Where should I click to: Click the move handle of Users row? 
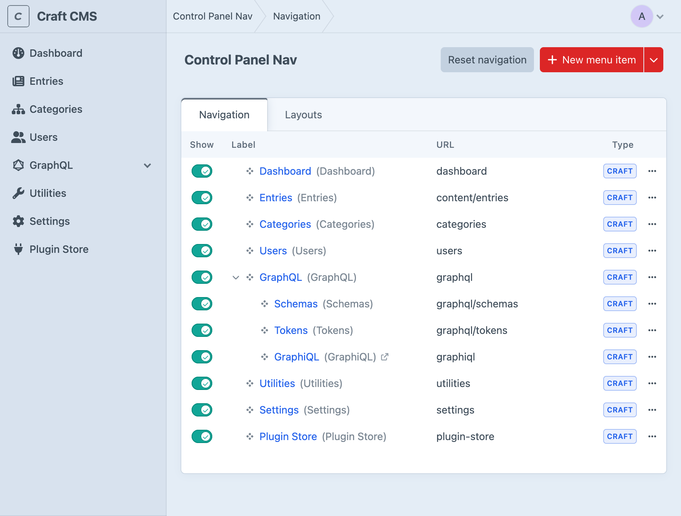pyautogui.click(x=250, y=251)
